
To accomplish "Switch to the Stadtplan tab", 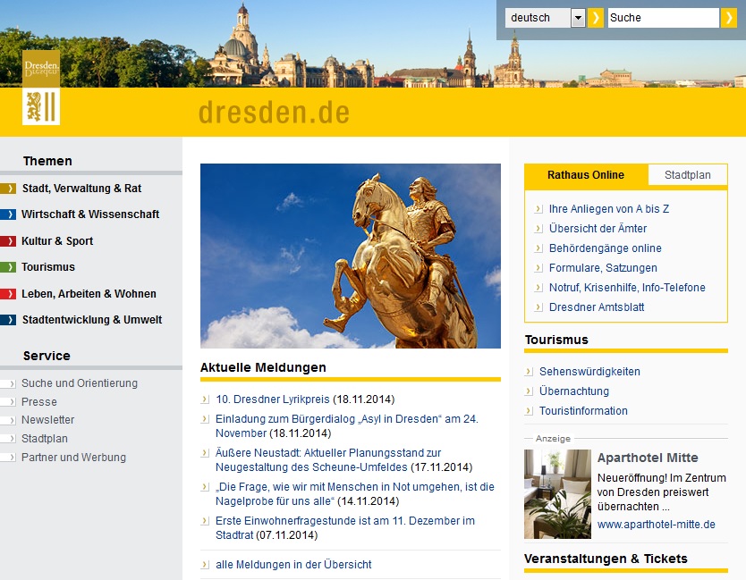I will coord(687,175).
